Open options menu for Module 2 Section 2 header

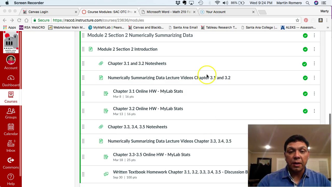[x=314, y=35]
